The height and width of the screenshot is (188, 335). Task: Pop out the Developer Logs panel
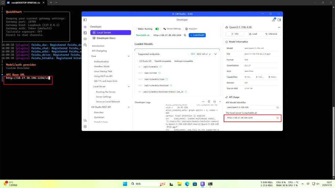[215, 101]
